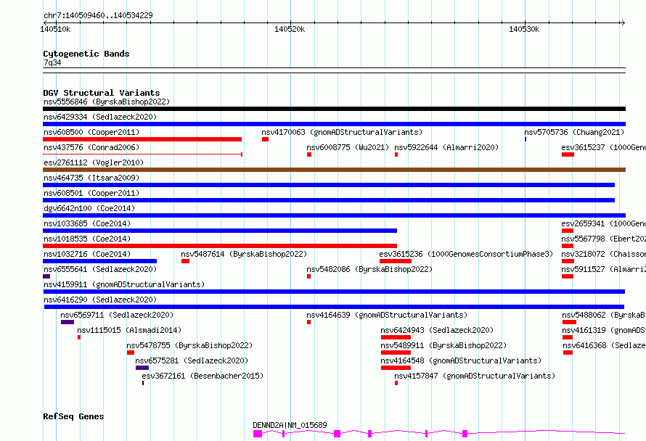Click the red nsv5478755 variant bar
The height and width of the screenshot is (441, 646).
pyautogui.click(x=131, y=353)
